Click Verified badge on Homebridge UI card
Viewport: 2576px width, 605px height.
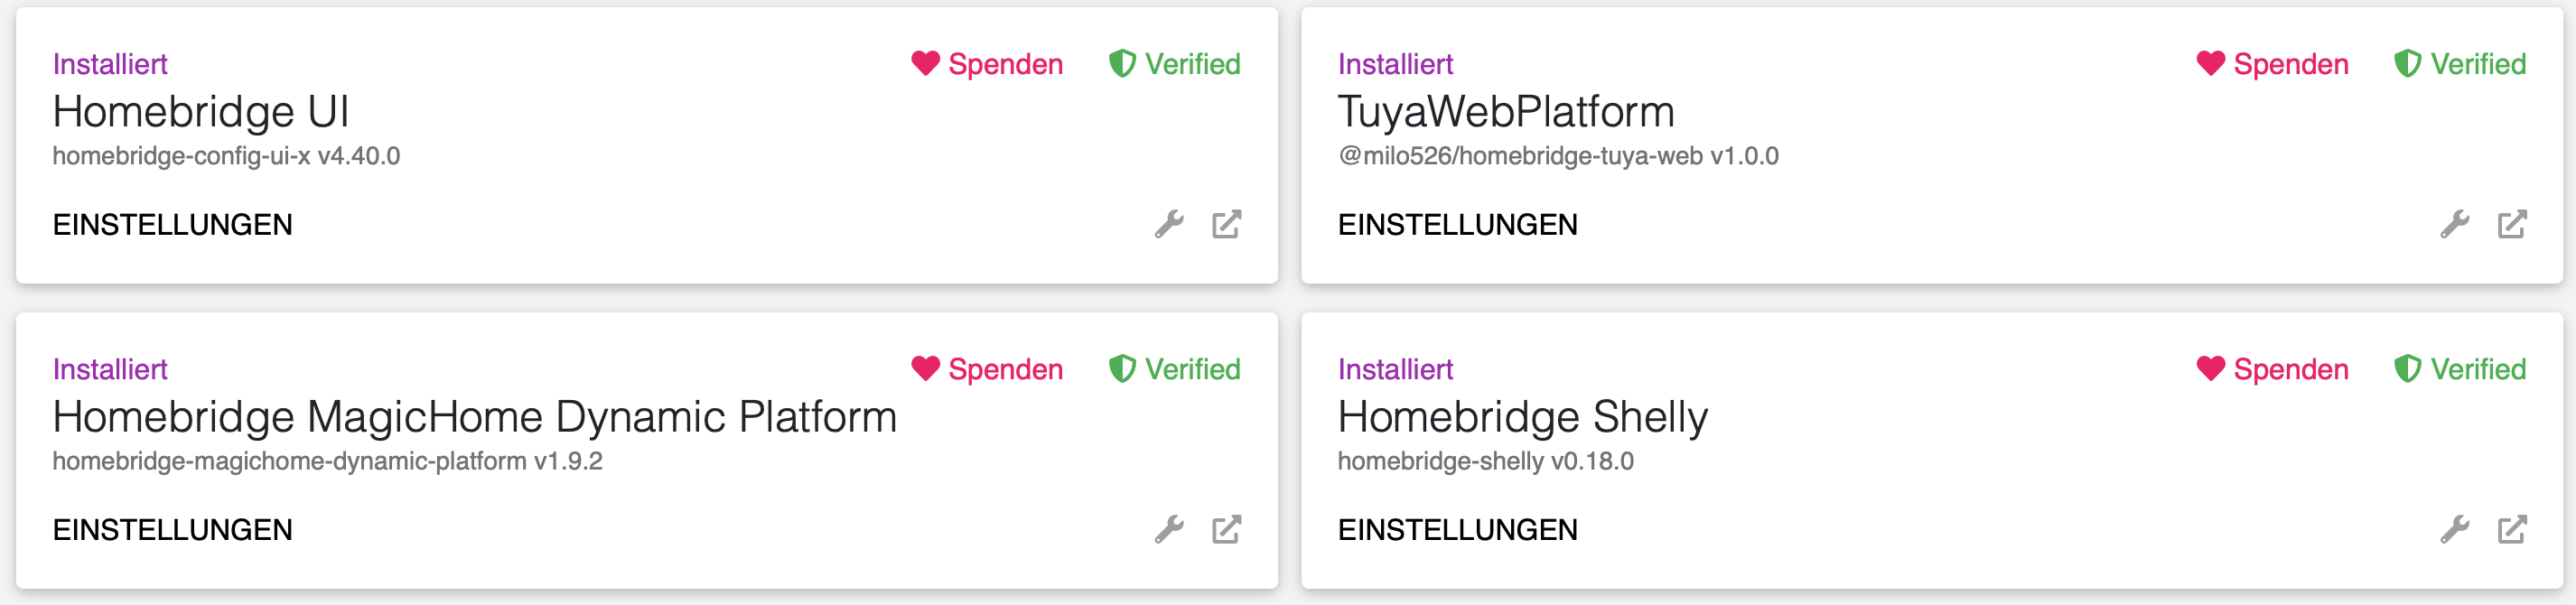click(x=1175, y=64)
